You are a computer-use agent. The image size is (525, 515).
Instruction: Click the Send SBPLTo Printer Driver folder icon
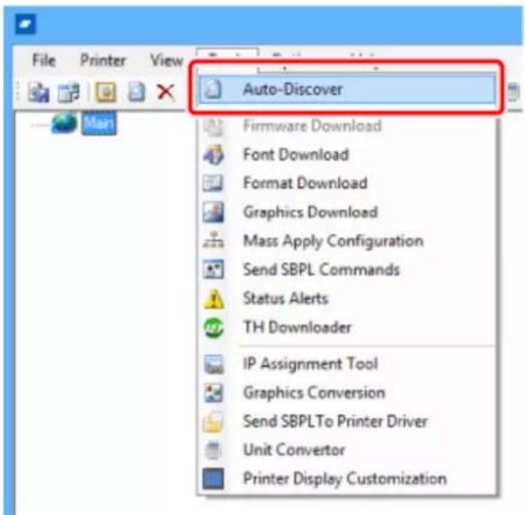pyautogui.click(x=213, y=422)
